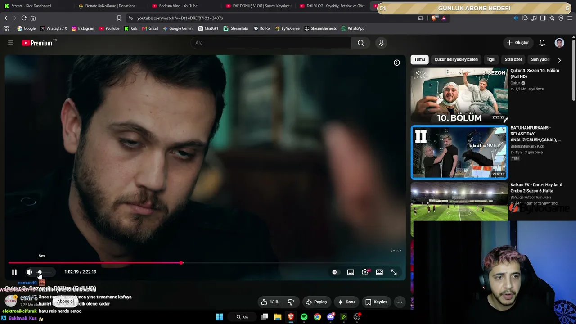Bookmark this page with the bookmark icon
576x324 pixels.
(119, 18)
